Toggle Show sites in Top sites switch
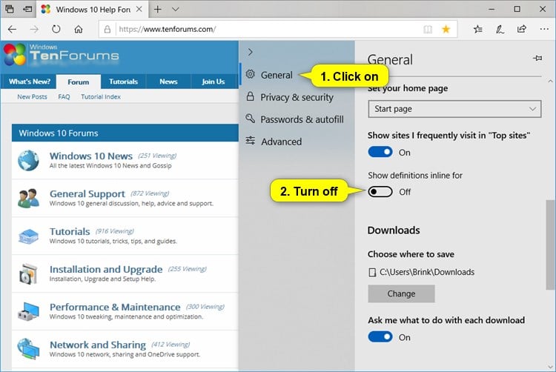The width and height of the screenshot is (556, 372). coord(380,152)
